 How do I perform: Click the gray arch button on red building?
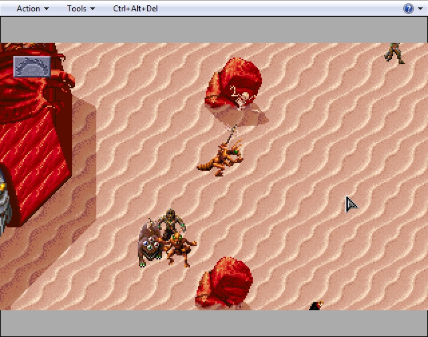coord(32,67)
